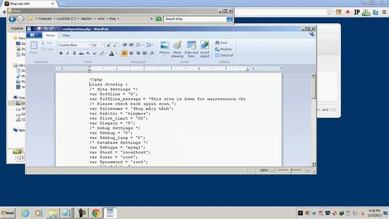Toggle strikethrough formatting
This screenshot has height=219, width=389.
(x=81, y=53)
